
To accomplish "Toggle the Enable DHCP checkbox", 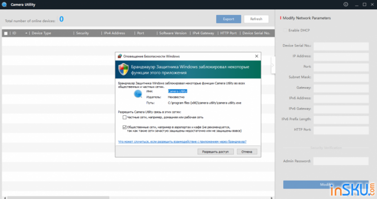I will coord(285,30).
